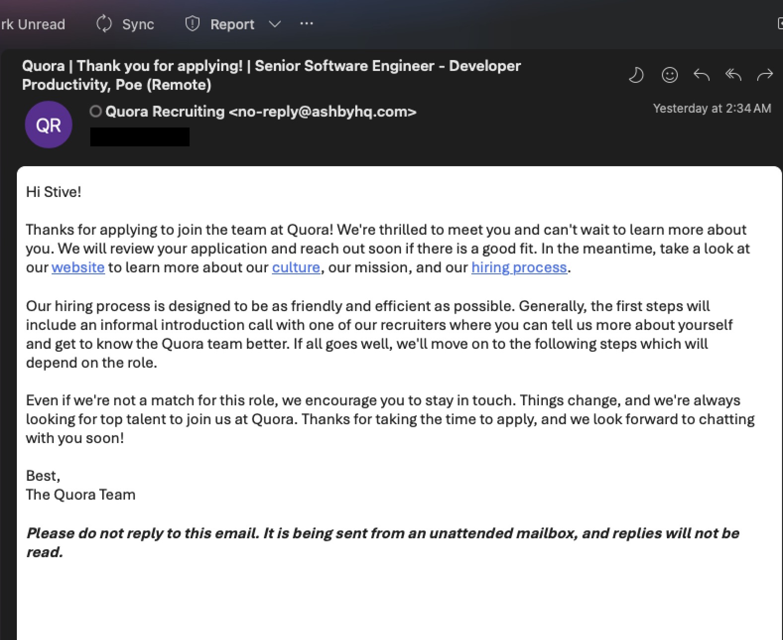Click the Sync circular arrows icon
The height and width of the screenshot is (640, 783).
[x=104, y=24]
